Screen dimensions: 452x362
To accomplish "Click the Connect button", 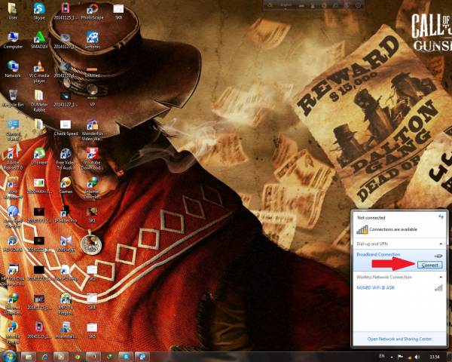I will click(x=430, y=265).
